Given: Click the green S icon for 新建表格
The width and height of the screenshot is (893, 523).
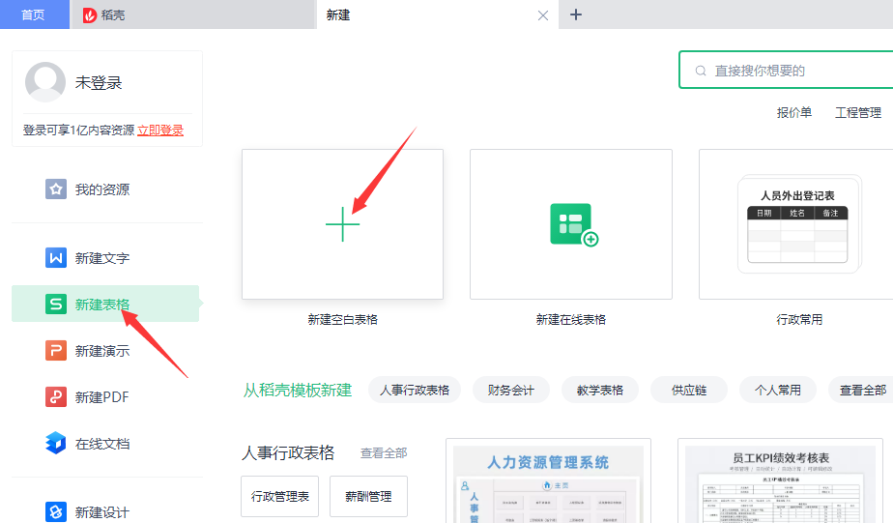Looking at the screenshot, I should [x=56, y=304].
